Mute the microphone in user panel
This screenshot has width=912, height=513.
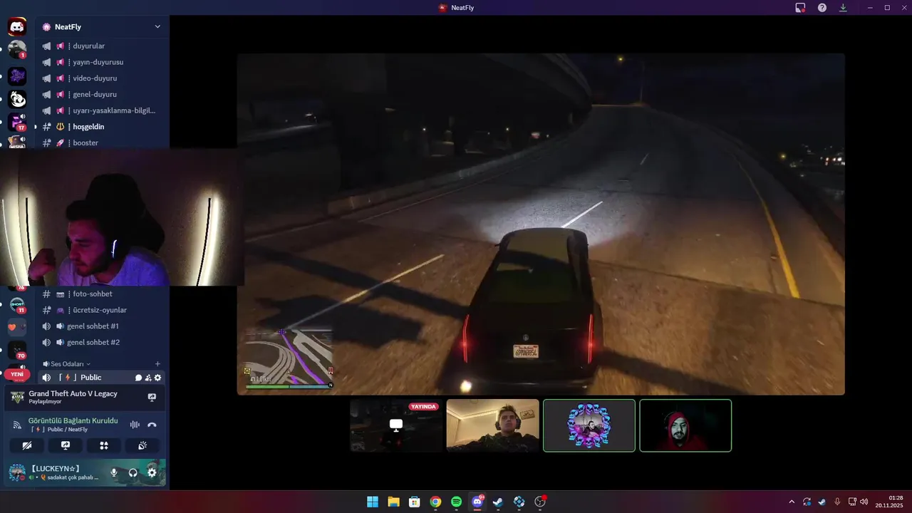114,472
